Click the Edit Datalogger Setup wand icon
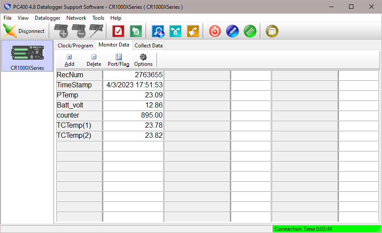 (x=96, y=31)
